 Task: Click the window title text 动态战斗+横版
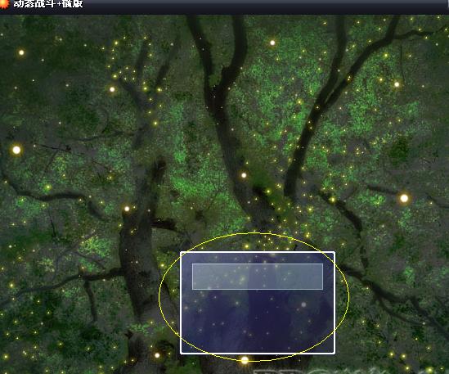[x=48, y=4]
